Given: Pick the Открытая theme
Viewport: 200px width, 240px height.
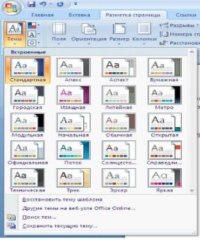Looking at the screenshot, I should pos(164,125).
